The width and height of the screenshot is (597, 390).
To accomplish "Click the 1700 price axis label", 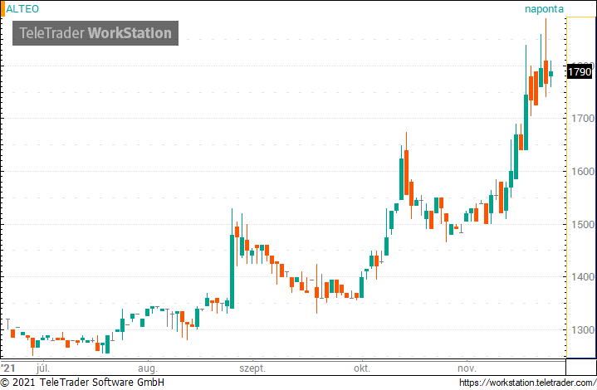I will pyautogui.click(x=583, y=119).
